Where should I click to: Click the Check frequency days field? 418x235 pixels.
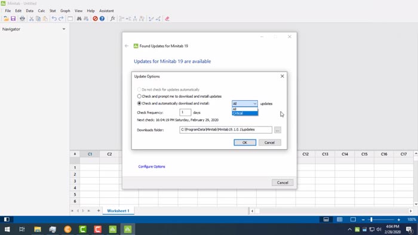[185, 112]
